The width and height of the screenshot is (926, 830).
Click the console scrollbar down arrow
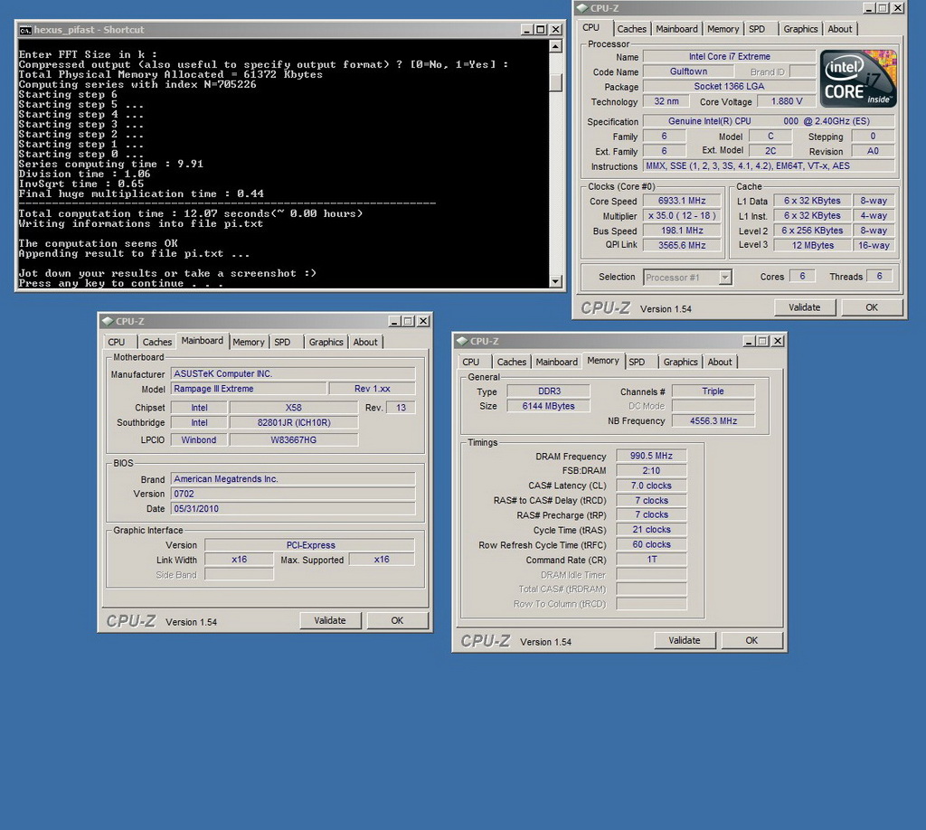pyautogui.click(x=555, y=281)
